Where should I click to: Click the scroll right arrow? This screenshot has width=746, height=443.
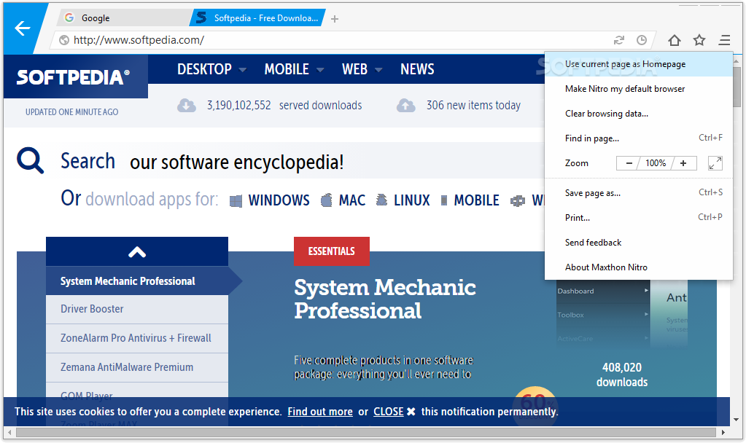click(x=723, y=432)
